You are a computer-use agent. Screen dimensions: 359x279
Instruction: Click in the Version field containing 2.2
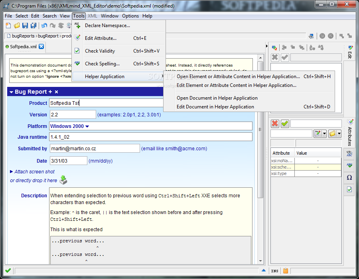[73, 114]
